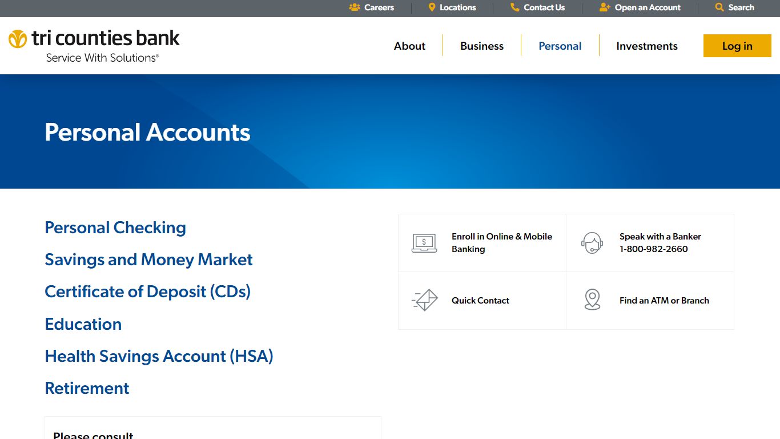Open Health Savings Account (HSA)
Viewport: 780px width, 439px height.
159,356
